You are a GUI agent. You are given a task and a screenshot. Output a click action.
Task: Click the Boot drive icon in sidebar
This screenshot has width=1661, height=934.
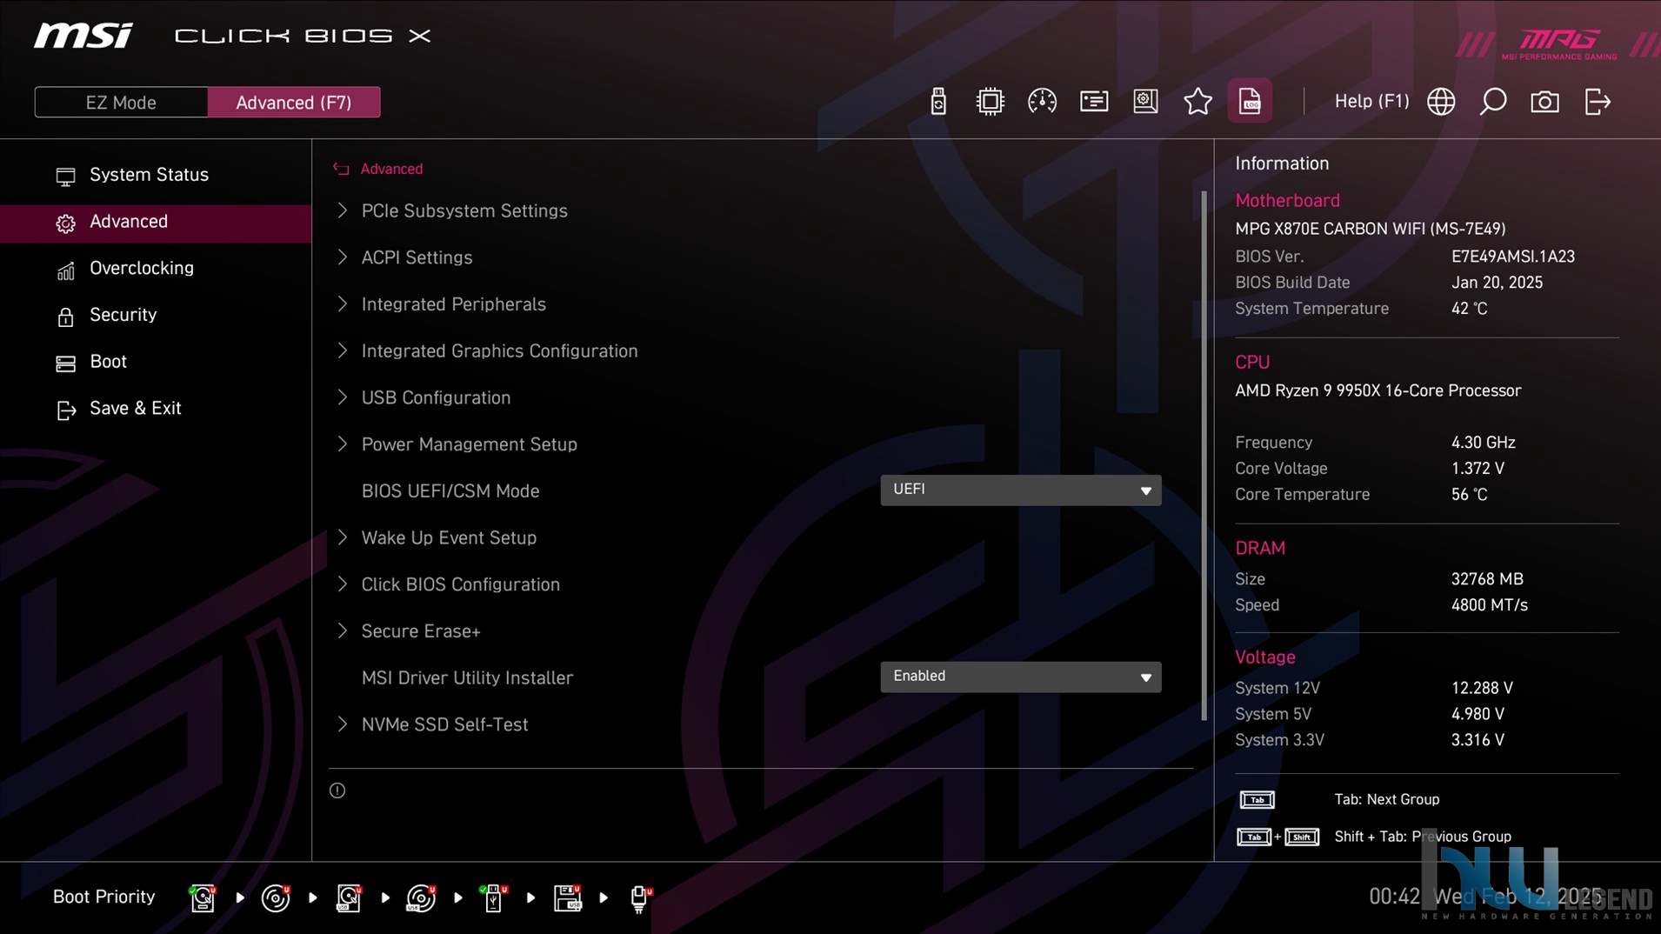point(65,364)
